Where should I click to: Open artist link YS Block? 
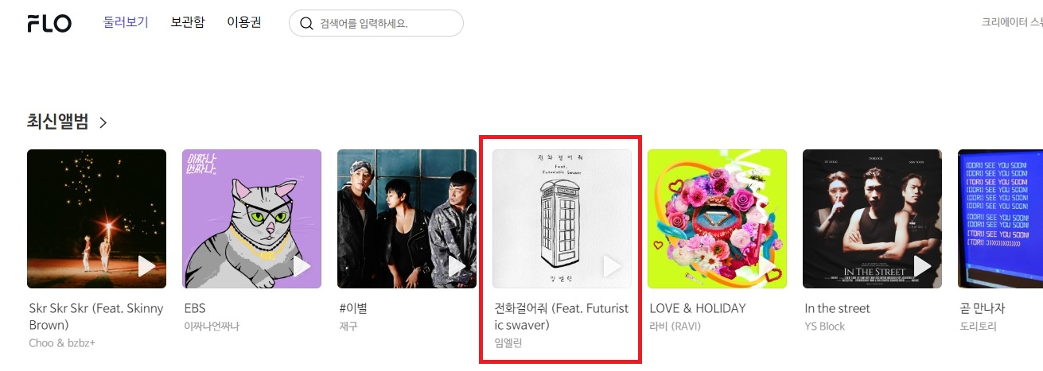tap(825, 327)
